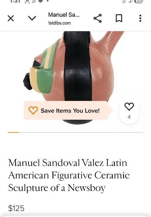Tap the clock in the status bar
Viewport: 151px width, 217px height.
pos(15,2)
